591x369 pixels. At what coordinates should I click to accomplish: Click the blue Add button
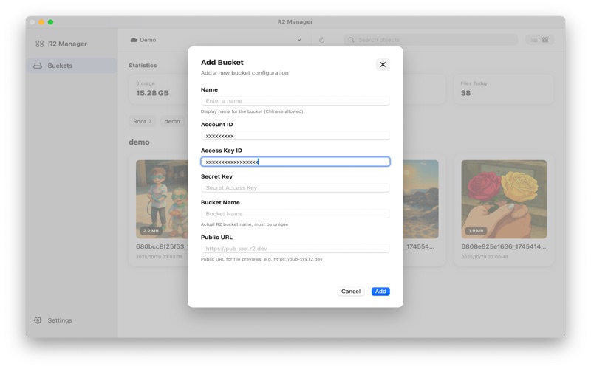click(x=380, y=291)
